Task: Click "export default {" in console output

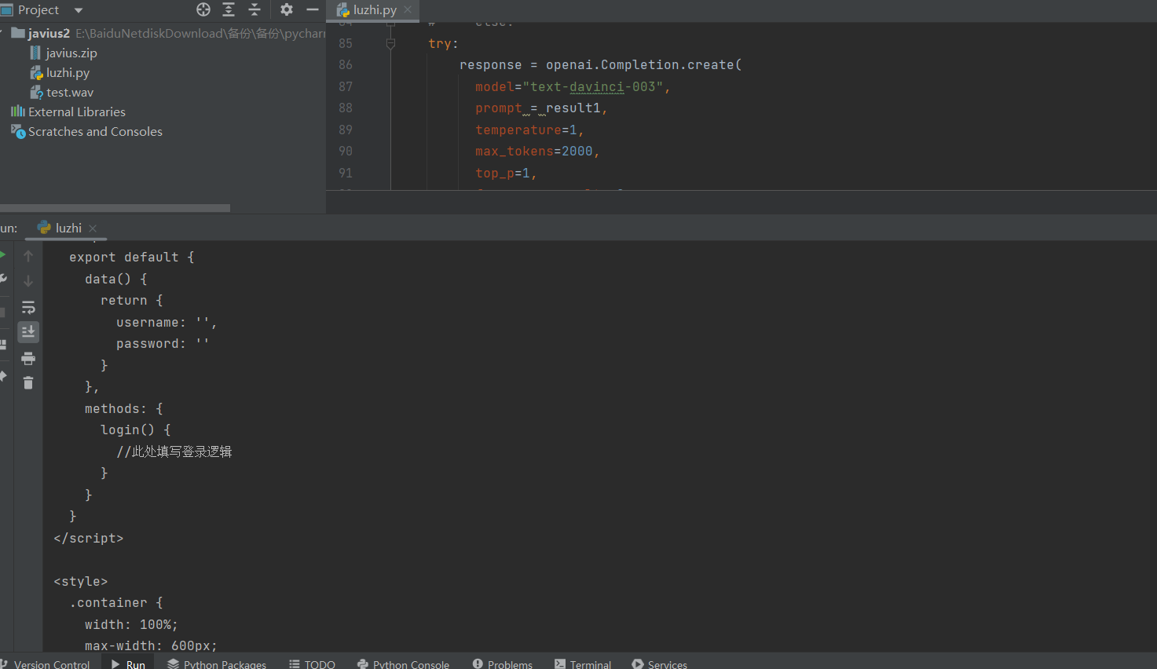Action: pos(131,258)
